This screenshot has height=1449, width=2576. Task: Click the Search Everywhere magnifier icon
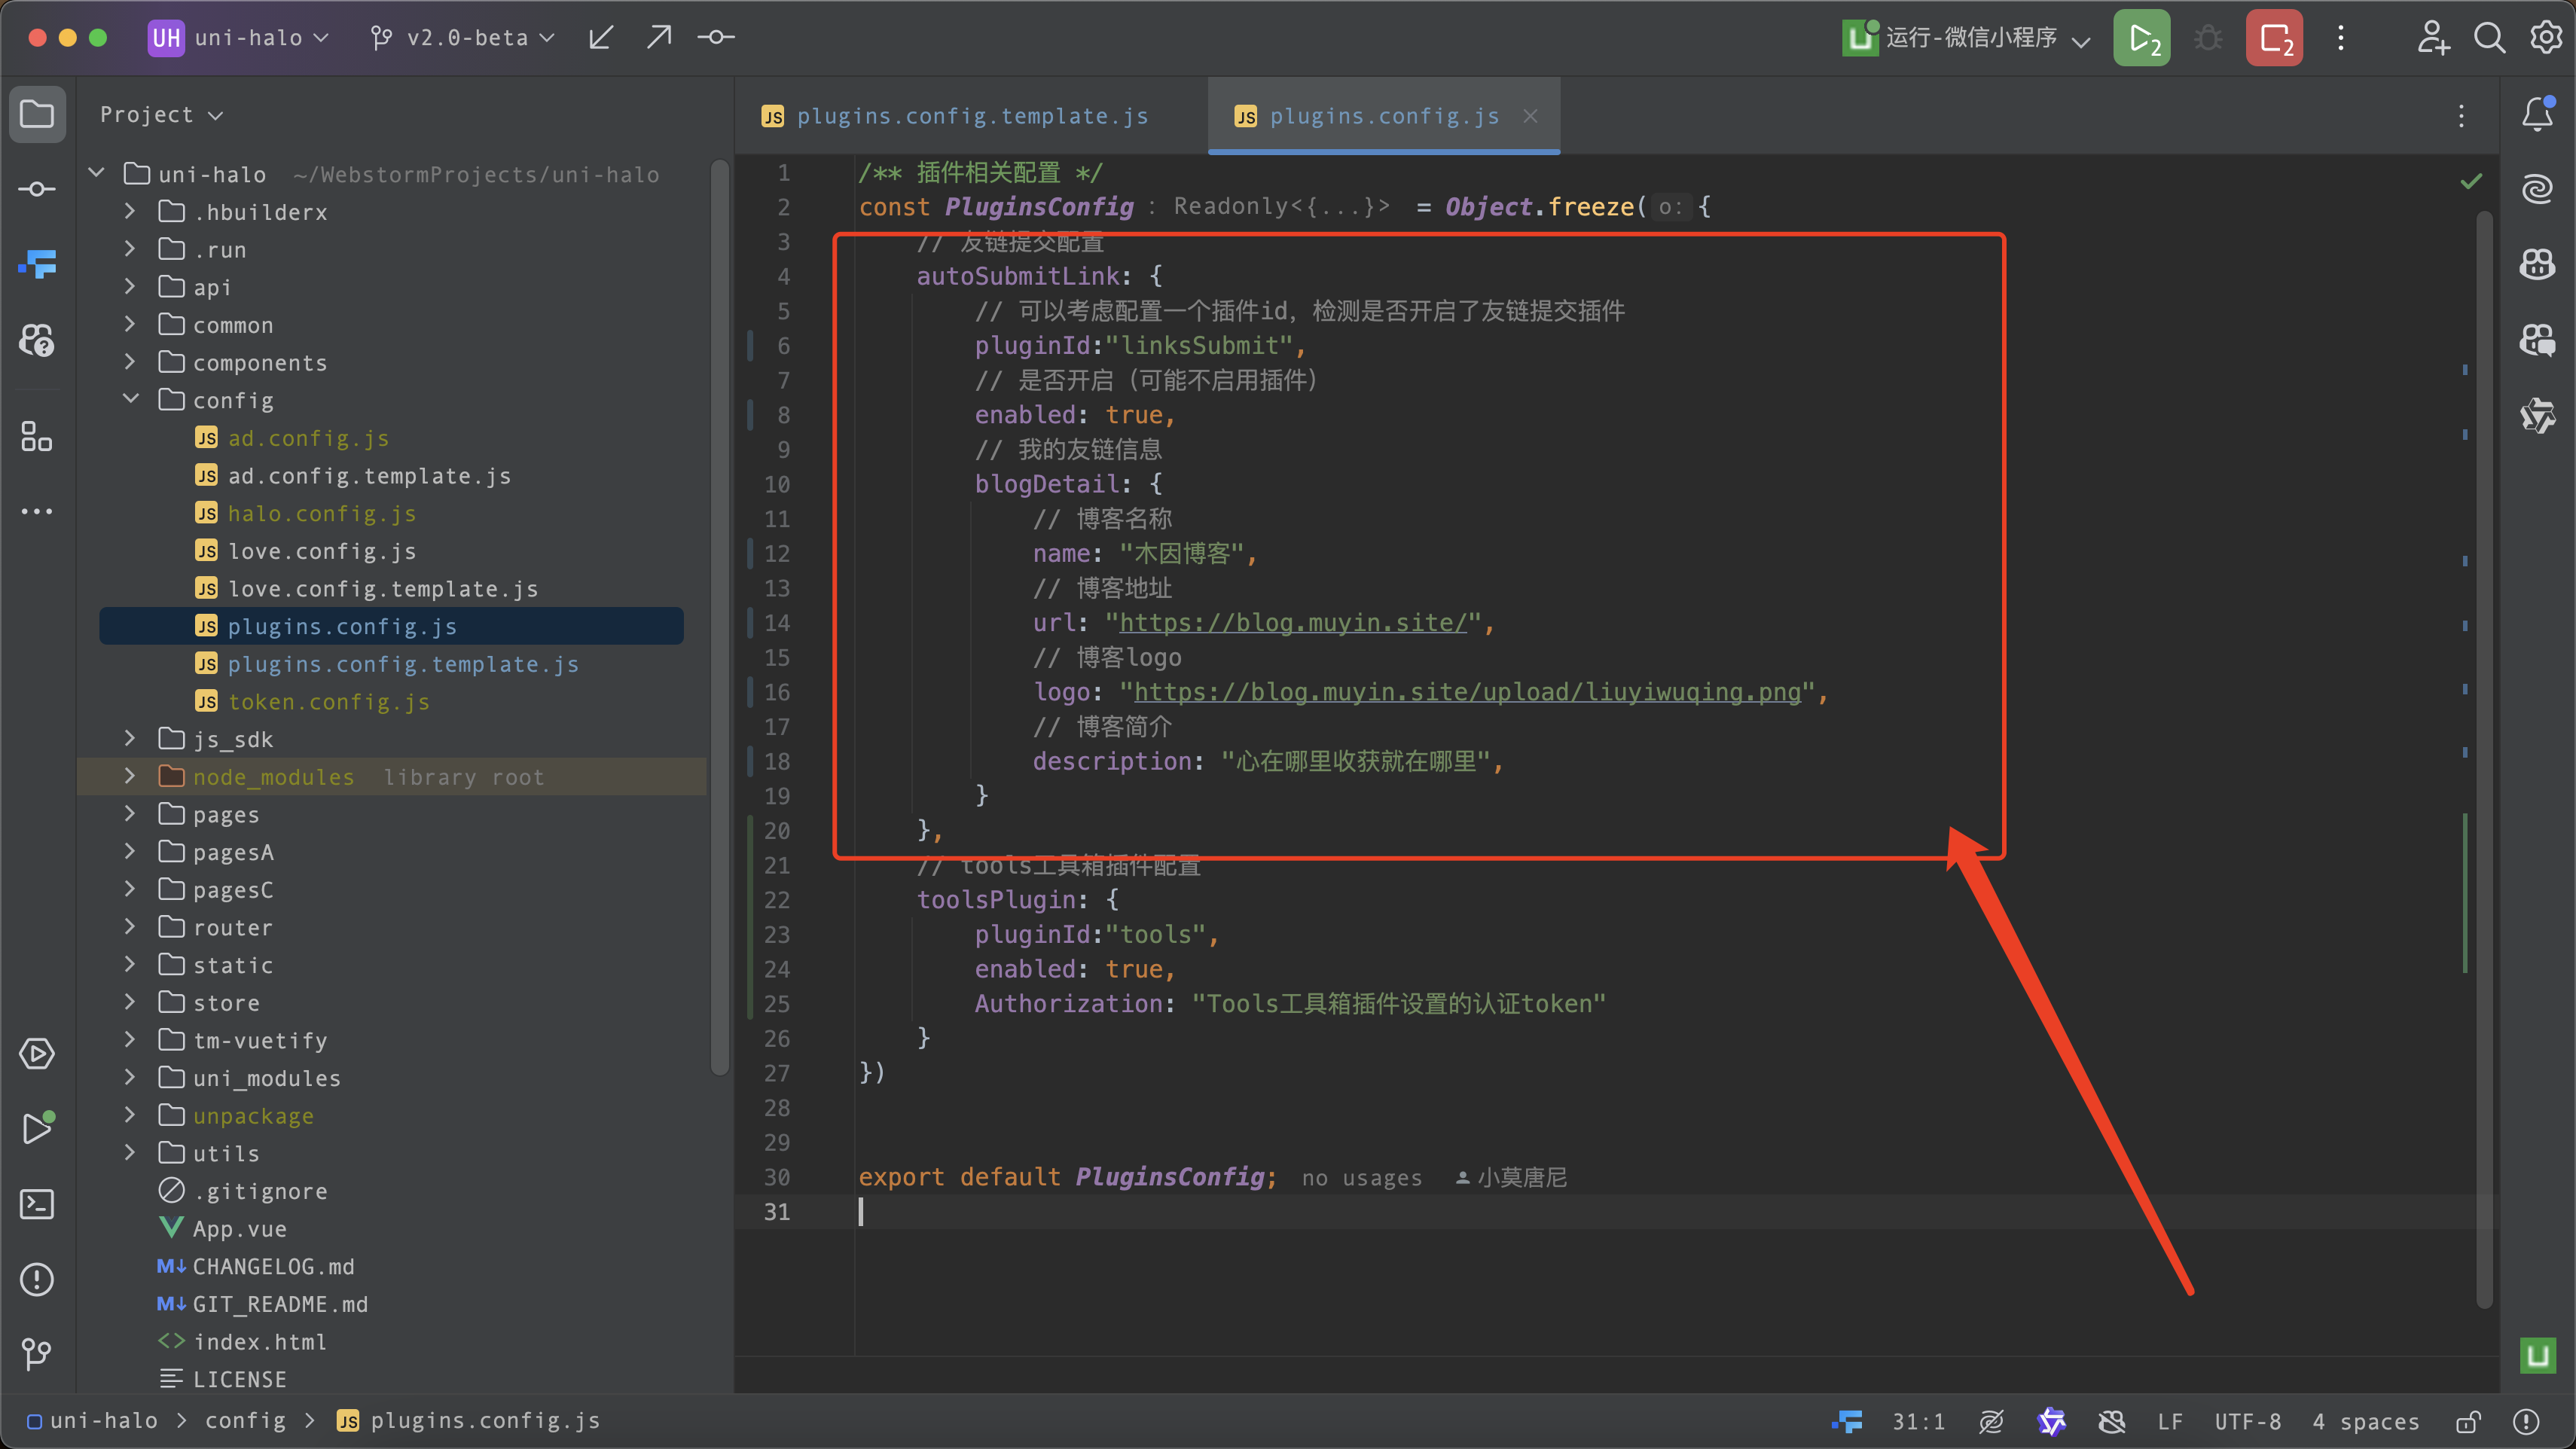tap(2489, 38)
